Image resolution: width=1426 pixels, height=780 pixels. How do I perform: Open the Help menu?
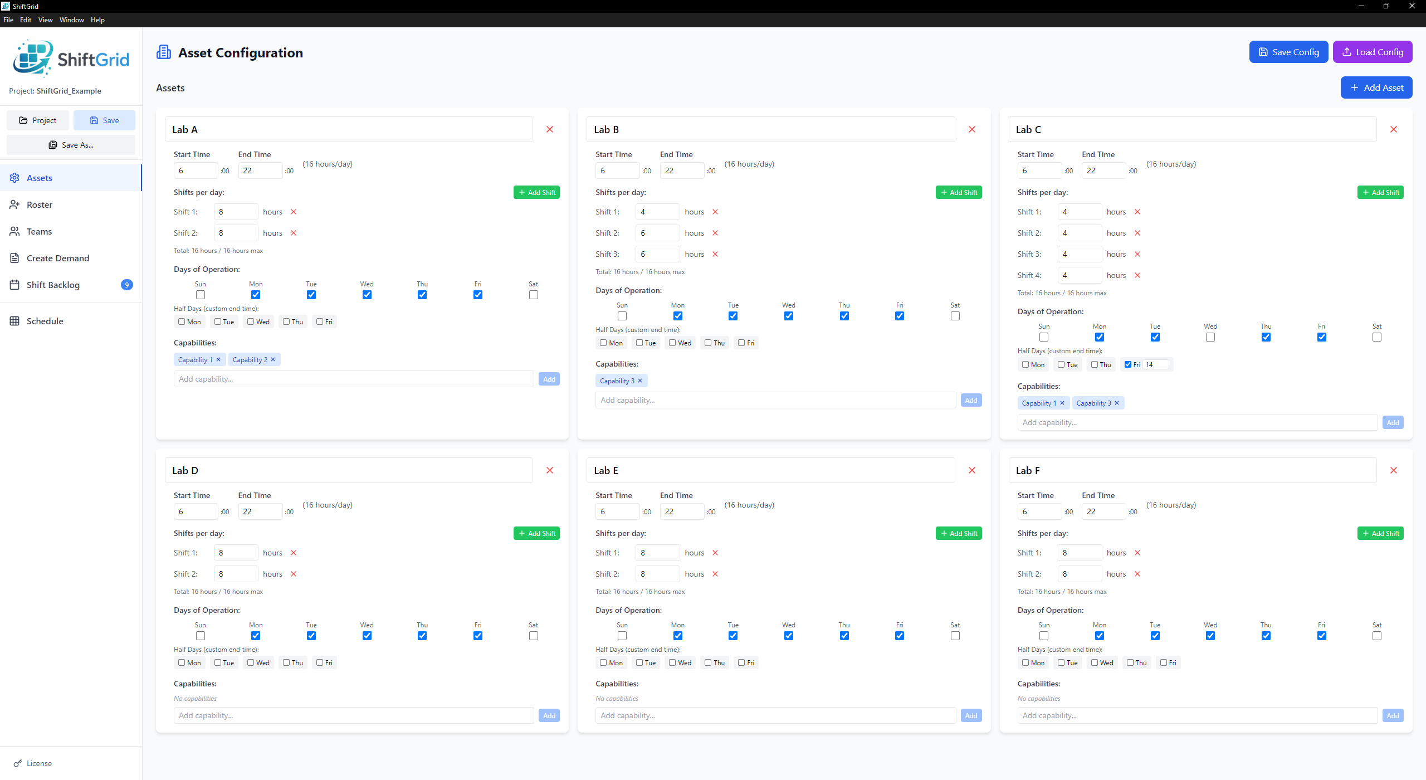tap(97, 19)
